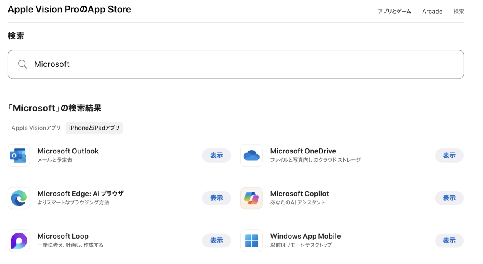The image size is (483, 264).
Task: Click 表示 button for Microsoft Edge
Action: (x=217, y=198)
